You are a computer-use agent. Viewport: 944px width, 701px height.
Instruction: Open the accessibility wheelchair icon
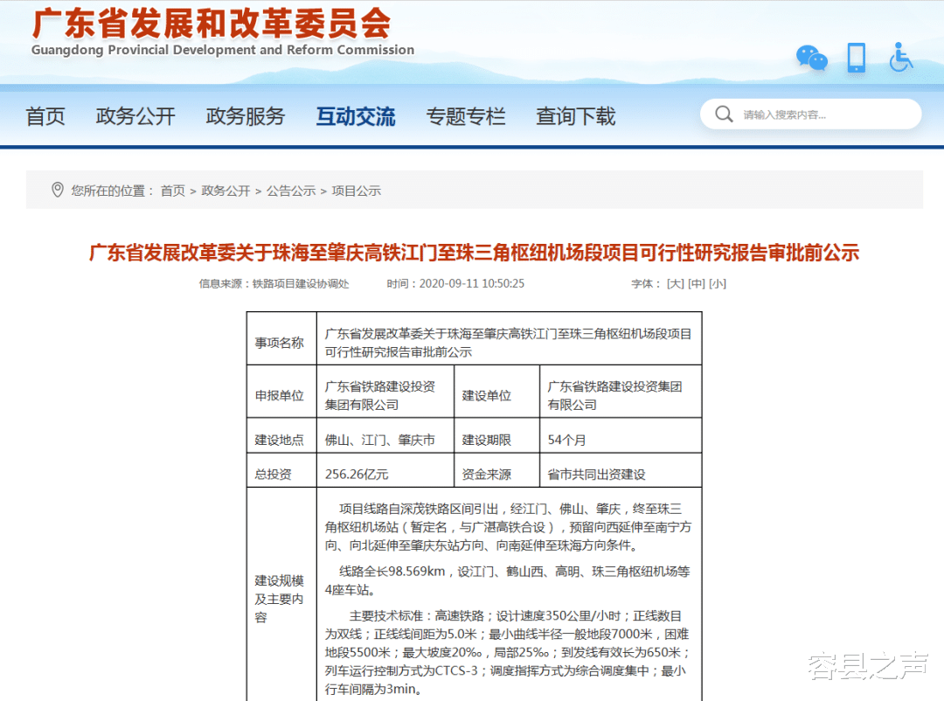(901, 58)
